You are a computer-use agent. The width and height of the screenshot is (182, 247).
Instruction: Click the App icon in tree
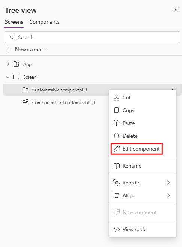pos(16,64)
